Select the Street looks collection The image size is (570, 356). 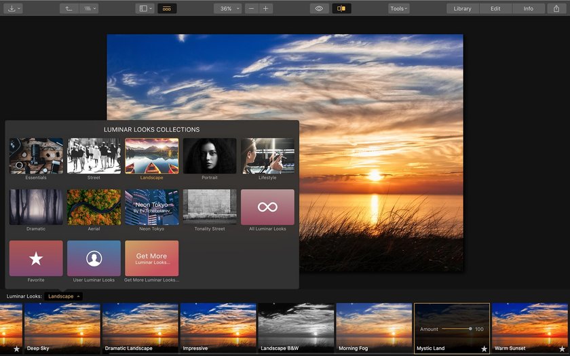94,156
